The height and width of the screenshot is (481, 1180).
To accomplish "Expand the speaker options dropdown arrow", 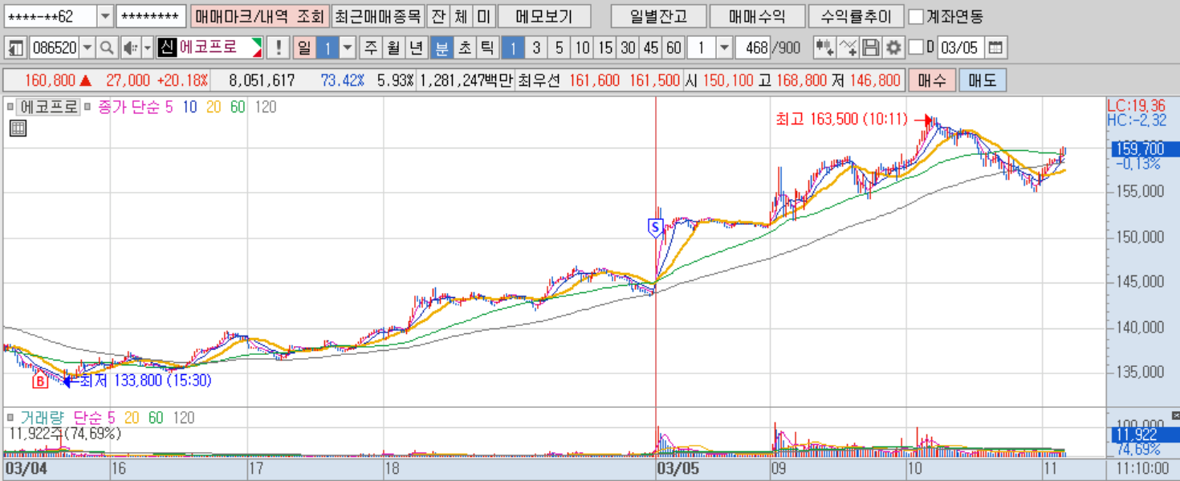I will coord(147,48).
